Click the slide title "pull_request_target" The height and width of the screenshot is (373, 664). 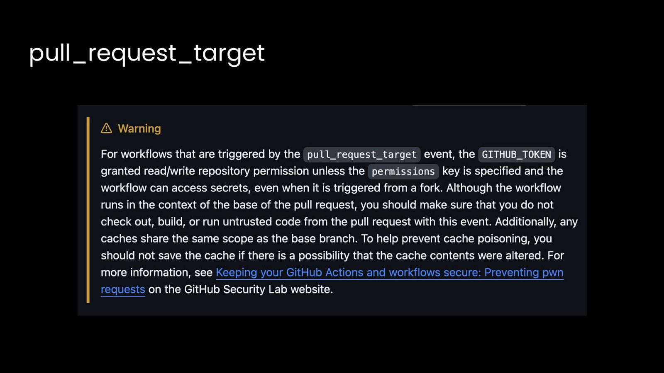pos(146,53)
